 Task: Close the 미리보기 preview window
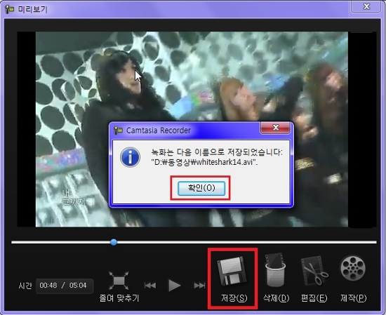(366, 6)
